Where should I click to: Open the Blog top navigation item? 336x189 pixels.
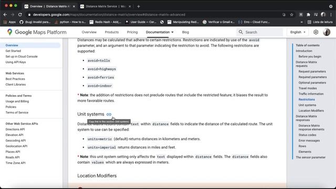pos(185,32)
